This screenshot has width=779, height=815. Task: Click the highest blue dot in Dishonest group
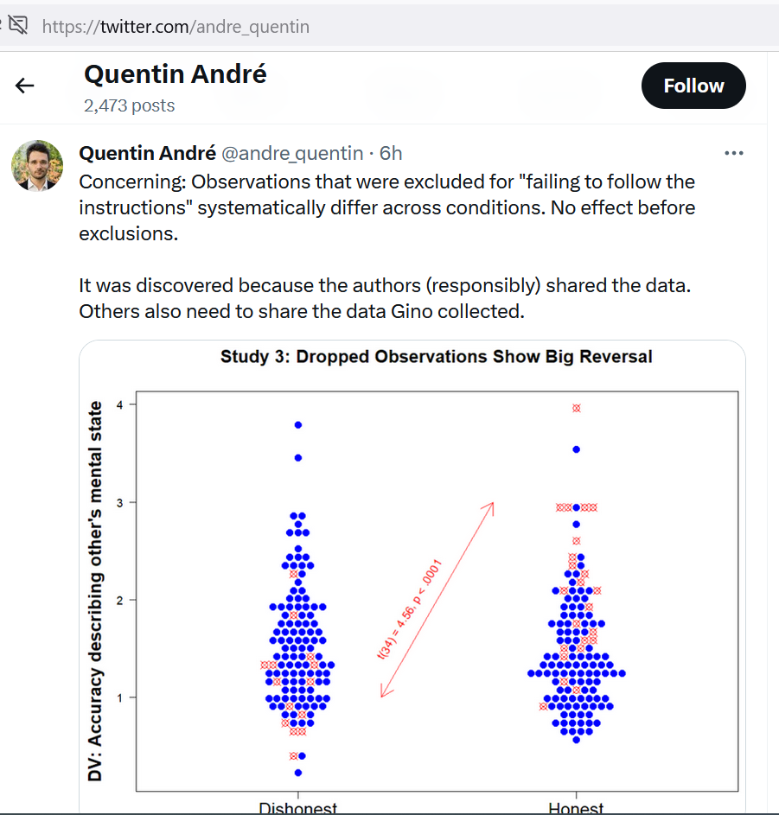point(298,424)
